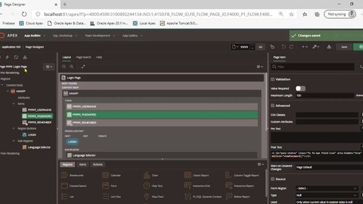Reload the browser page
Screen dimensions: 363x204
[x=24, y=14]
